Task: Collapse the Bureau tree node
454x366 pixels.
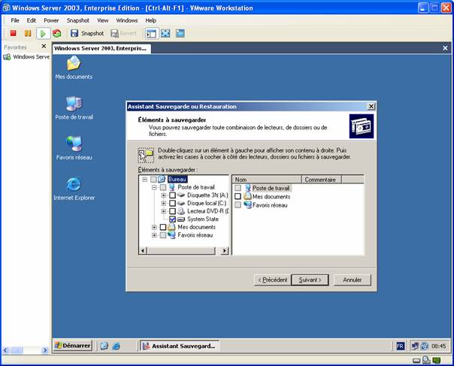Action: click(x=144, y=180)
